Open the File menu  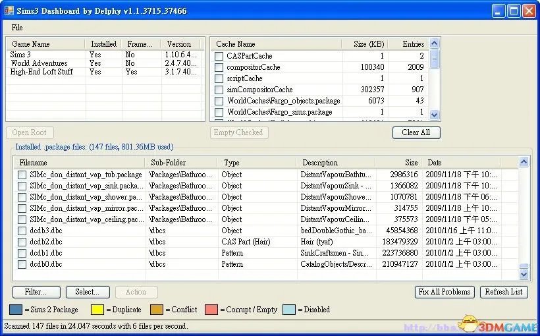[17, 28]
